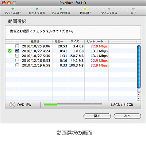Minimize the window with the yellow button
This screenshot has height=141, width=146.
9,3
